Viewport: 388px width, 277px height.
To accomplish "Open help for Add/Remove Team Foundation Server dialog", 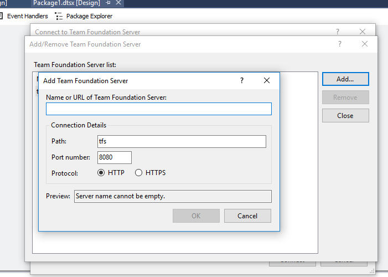I will [x=340, y=44].
